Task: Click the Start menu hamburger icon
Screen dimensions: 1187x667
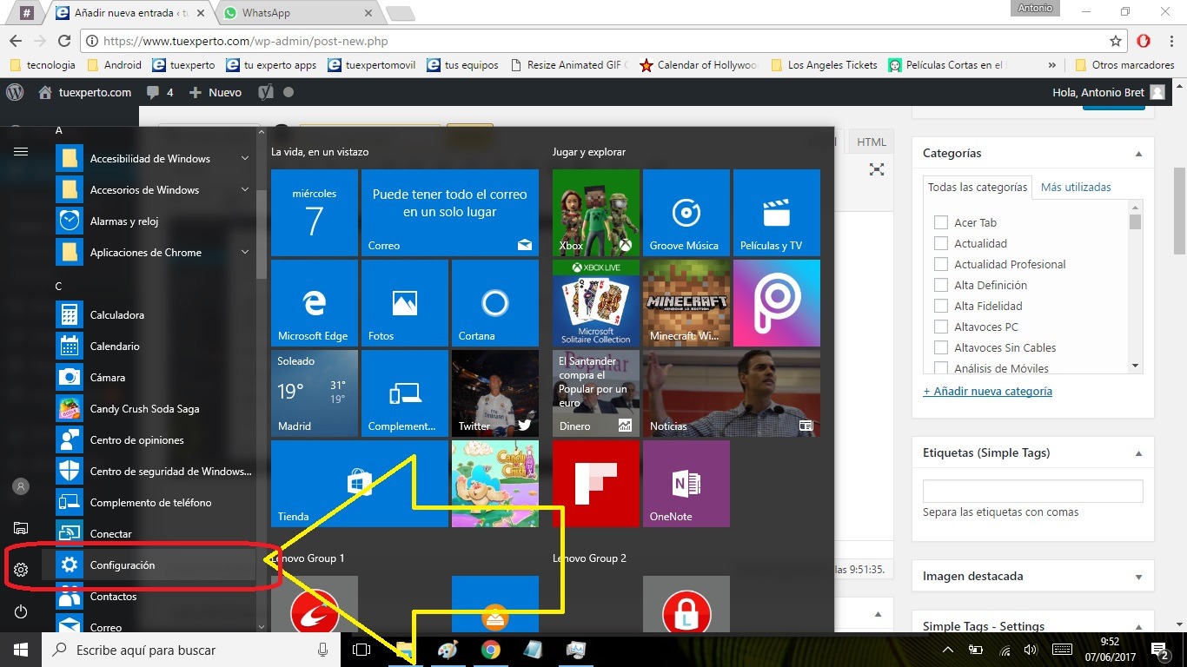Action: pyautogui.click(x=21, y=151)
